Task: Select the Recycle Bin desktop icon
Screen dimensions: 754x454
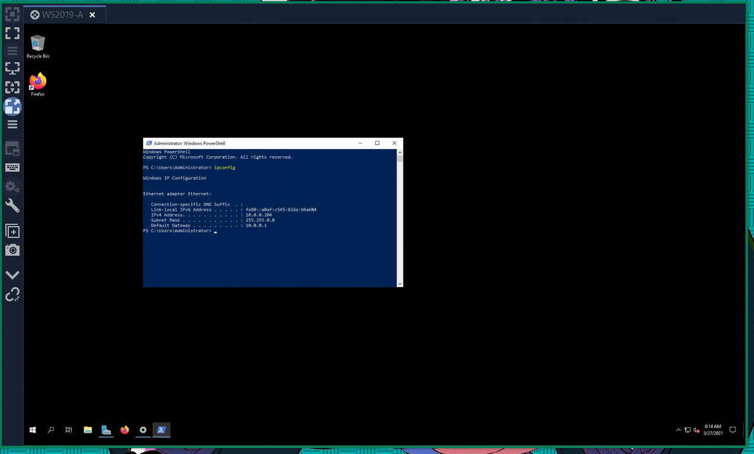Action: click(x=38, y=47)
